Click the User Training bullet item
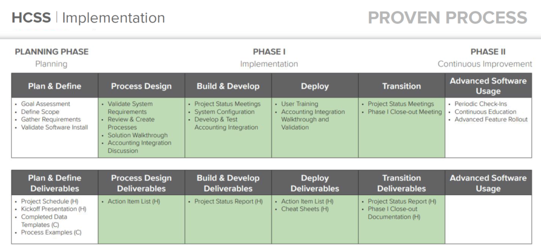Screen dimensions: 541x249 300,104
